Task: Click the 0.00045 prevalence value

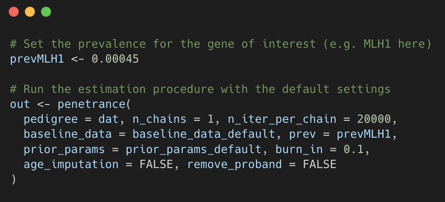Action: point(115,59)
